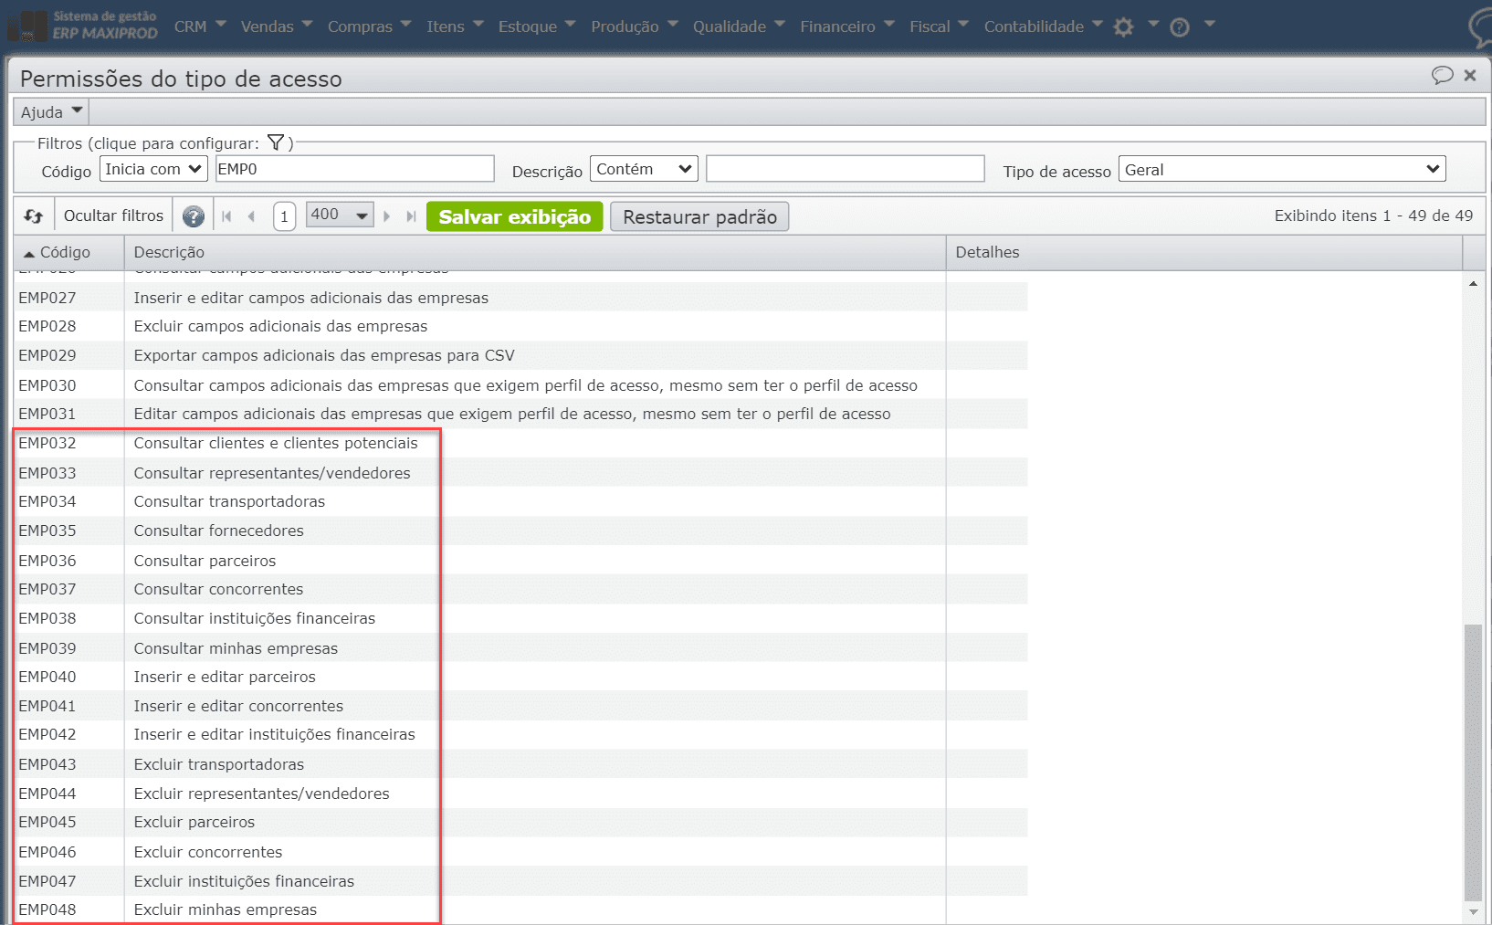
Task: Go to last page of results
Action: pyautogui.click(x=411, y=216)
